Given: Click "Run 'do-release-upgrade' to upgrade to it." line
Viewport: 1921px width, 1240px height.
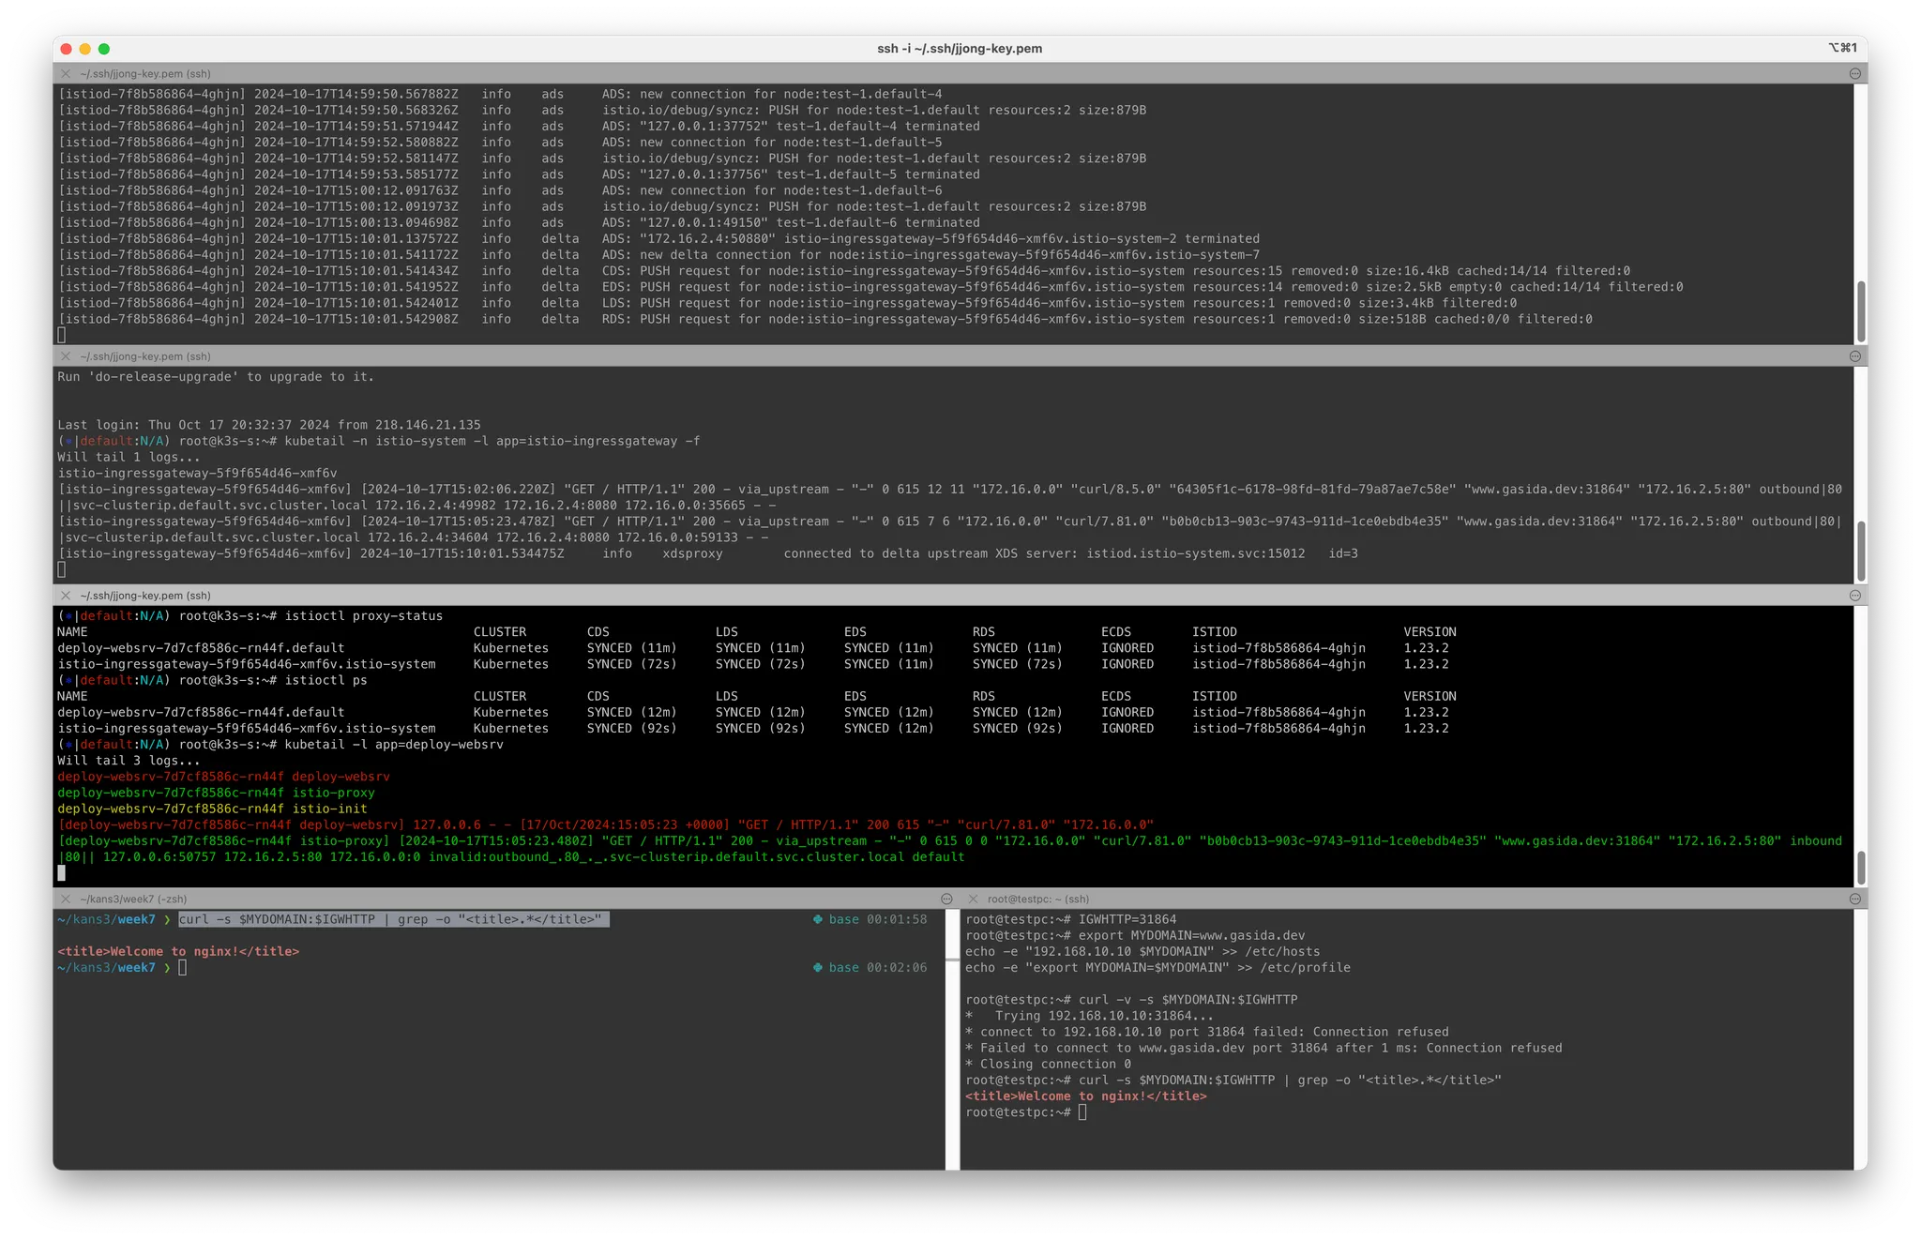Looking at the screenshot, I should click(216, 377).
